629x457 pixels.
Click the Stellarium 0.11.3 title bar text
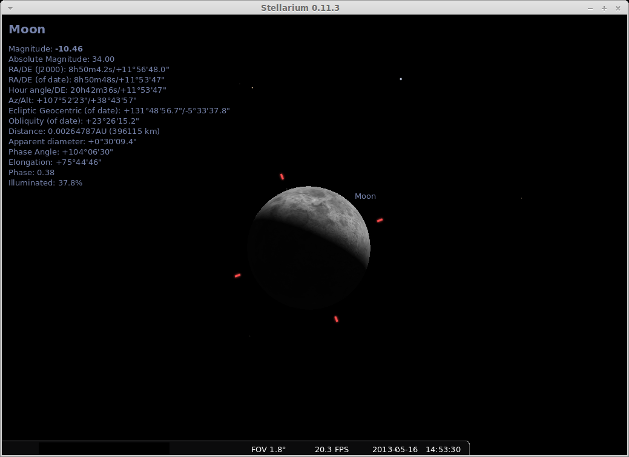coord(300,8)
